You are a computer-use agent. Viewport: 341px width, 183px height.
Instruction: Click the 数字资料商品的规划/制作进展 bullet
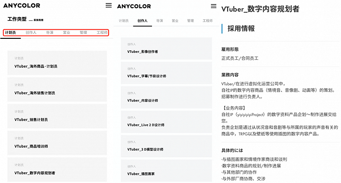tap(251, 166)
